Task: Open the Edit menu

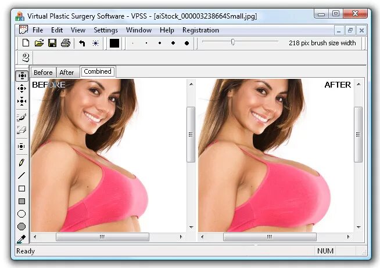Action: click(57, 30)
